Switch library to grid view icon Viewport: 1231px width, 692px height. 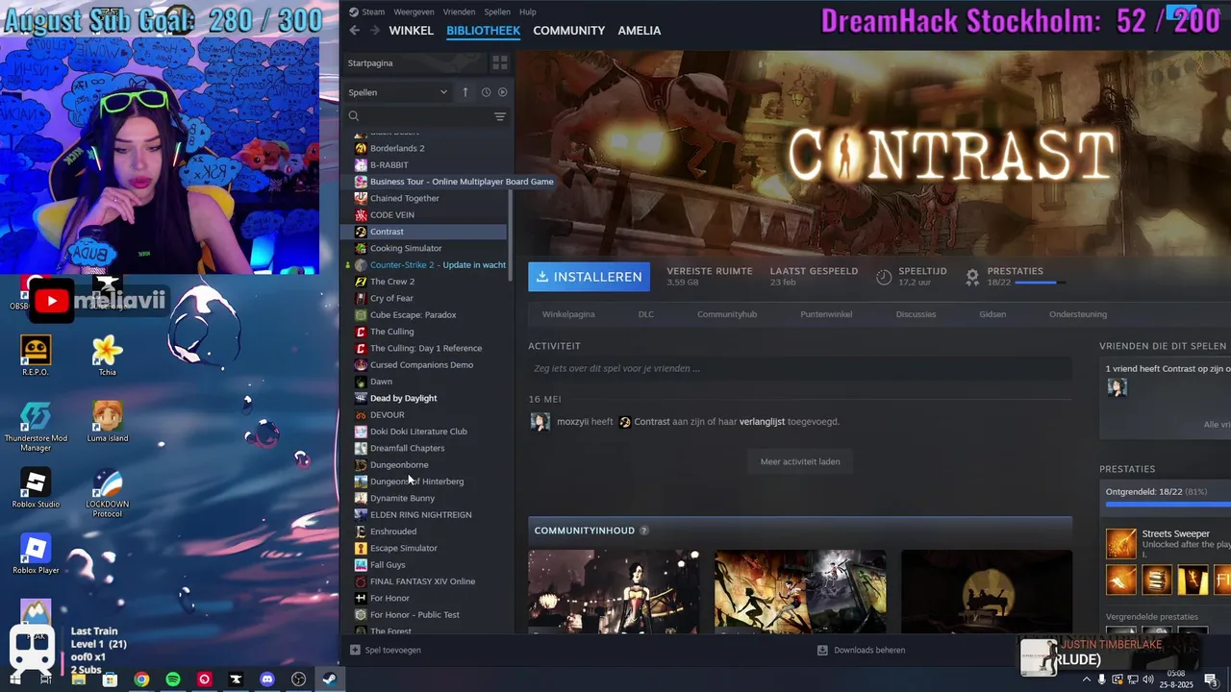[x=499, y=62]
